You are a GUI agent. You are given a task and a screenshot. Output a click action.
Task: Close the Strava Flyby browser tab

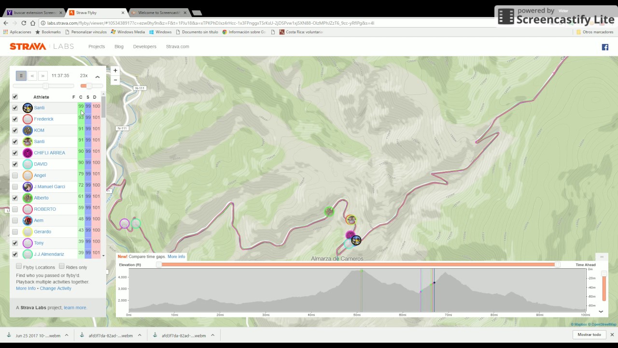pyautogui.click(x=122, y=13)
